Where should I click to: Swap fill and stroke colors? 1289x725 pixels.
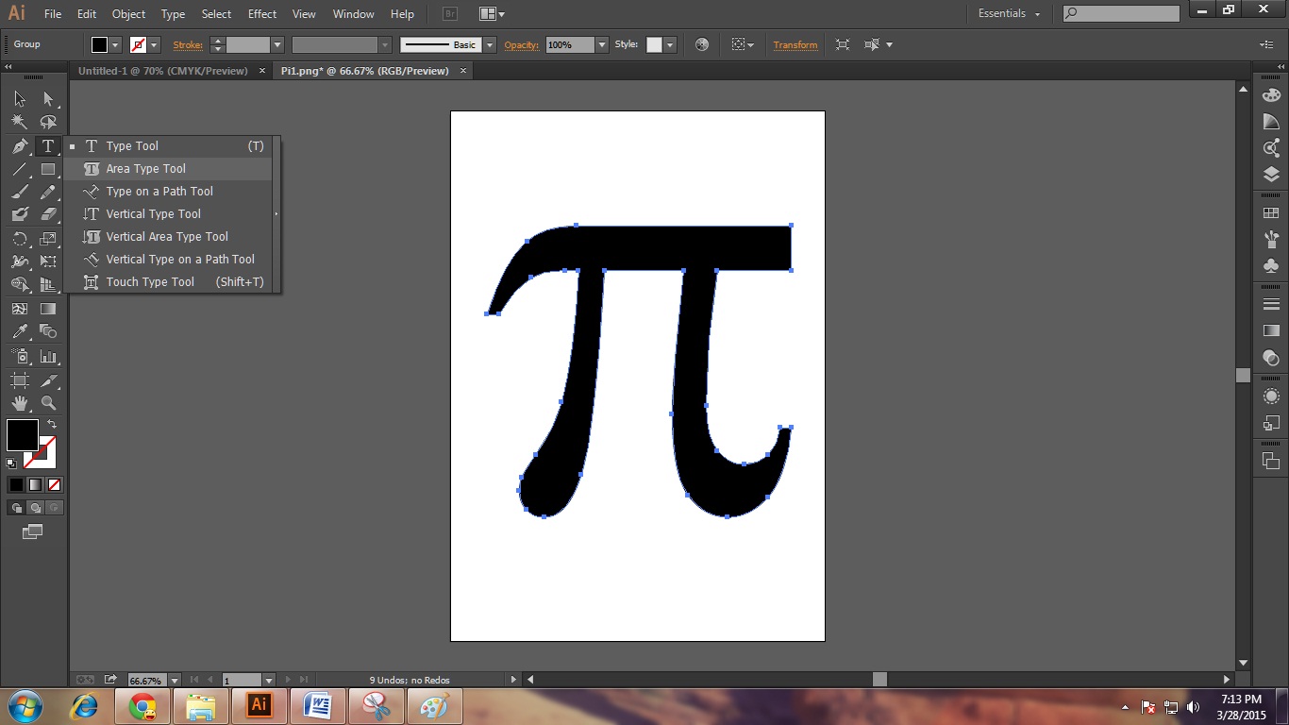[x=52, y=425]
